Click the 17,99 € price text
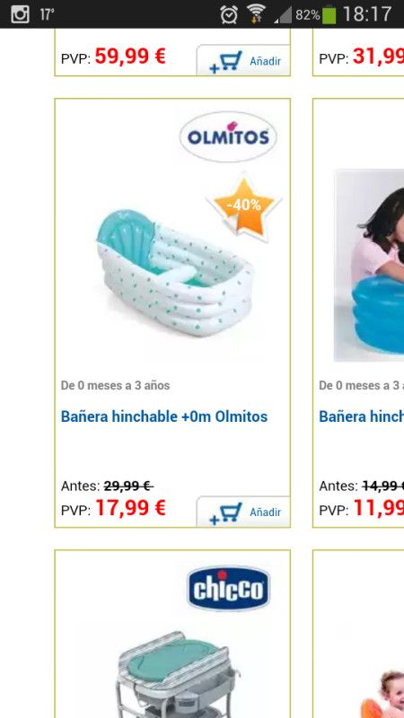This screenshot has height=718, width=404. click(130, 508)
